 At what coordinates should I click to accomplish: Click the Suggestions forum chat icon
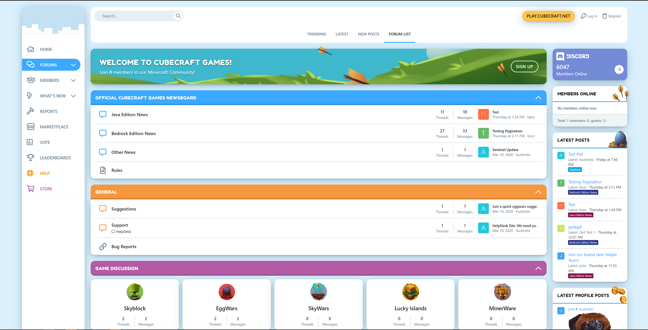tap(103, 209)
